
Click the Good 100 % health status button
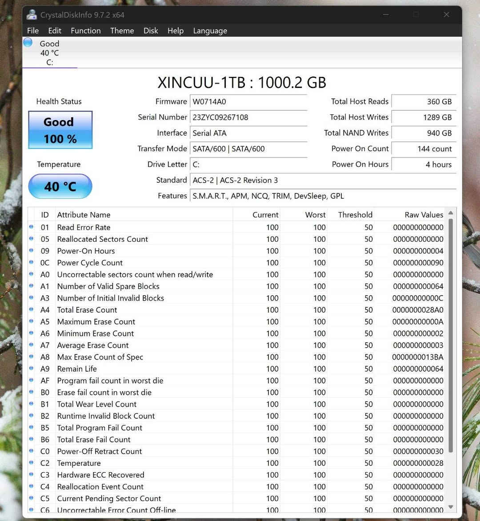pyautogui.click(x=60, y=130)
